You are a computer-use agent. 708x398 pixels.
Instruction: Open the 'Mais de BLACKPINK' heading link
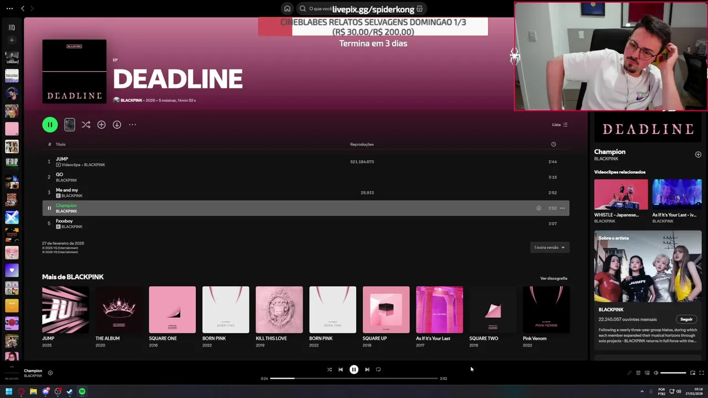pyautogui.click(x=73, y=277)
